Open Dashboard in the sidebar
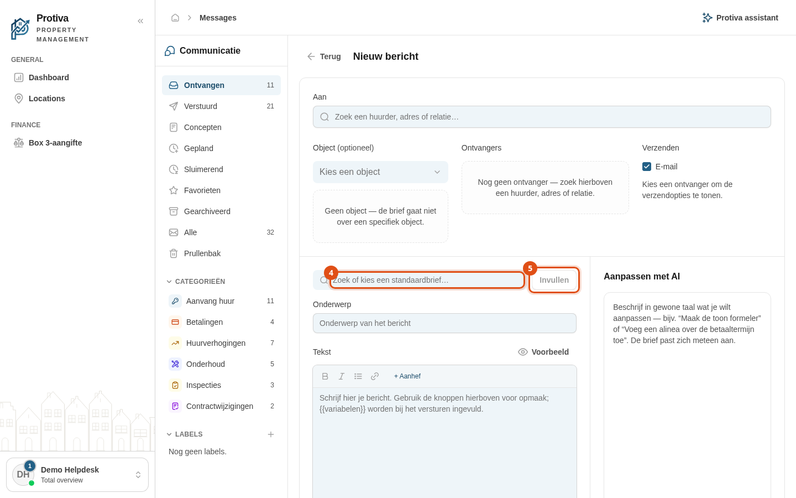The width and height of the screenshot is (796, 498). [77, 77]
